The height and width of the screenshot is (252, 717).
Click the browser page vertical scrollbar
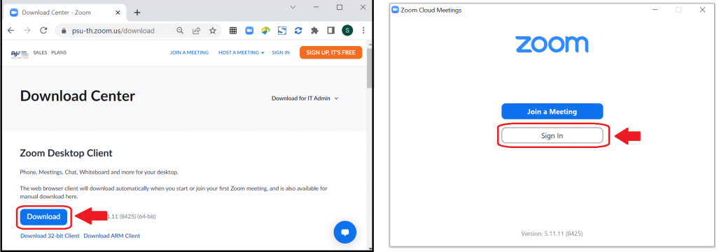tap(369, 68)
